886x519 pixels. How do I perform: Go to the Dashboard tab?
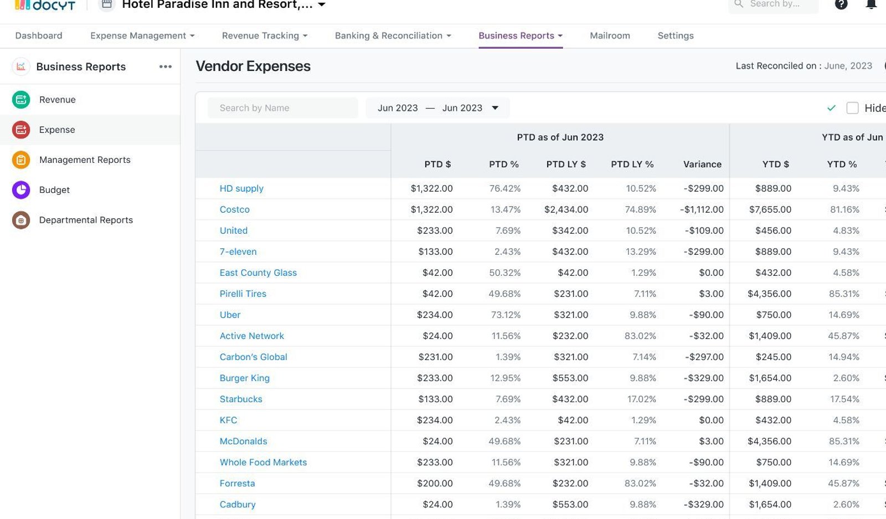(39, 35)
